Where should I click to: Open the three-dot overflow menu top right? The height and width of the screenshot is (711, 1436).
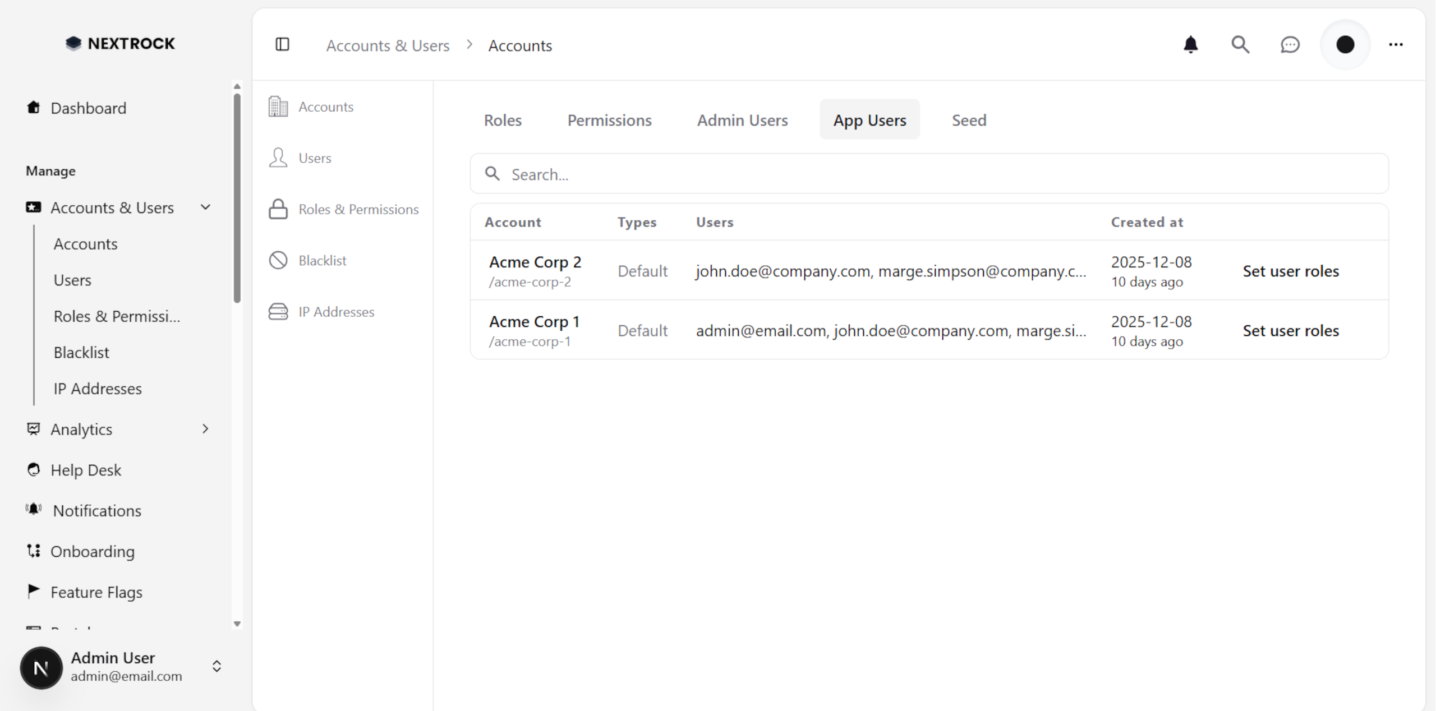point(1396,45)
